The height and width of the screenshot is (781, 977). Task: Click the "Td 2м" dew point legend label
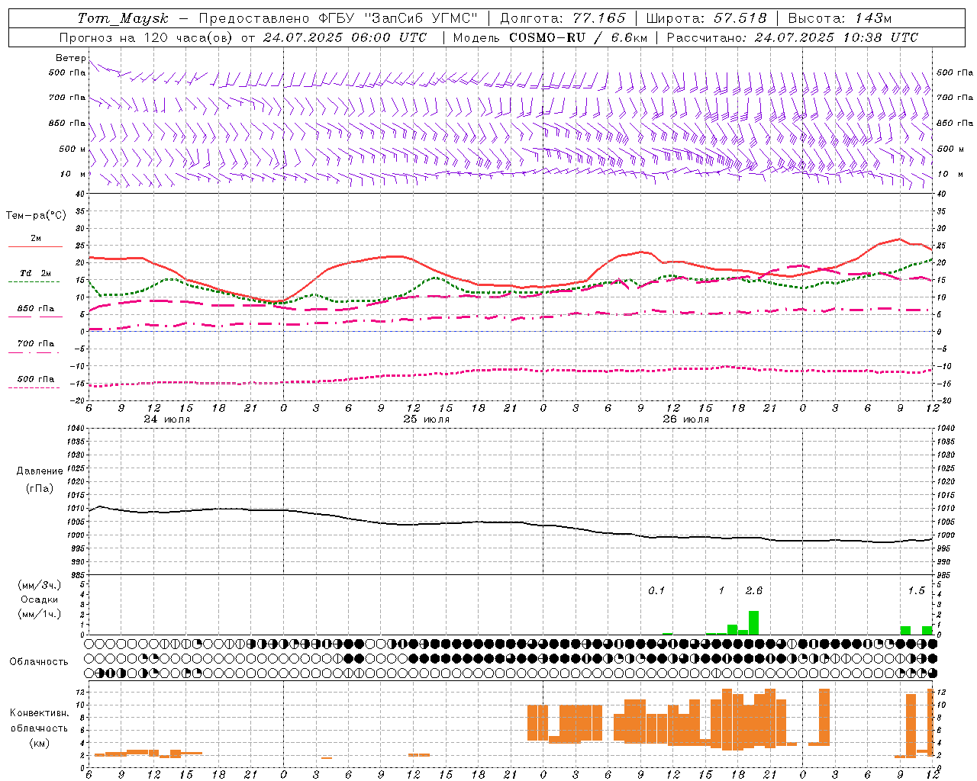coord(36,273)
